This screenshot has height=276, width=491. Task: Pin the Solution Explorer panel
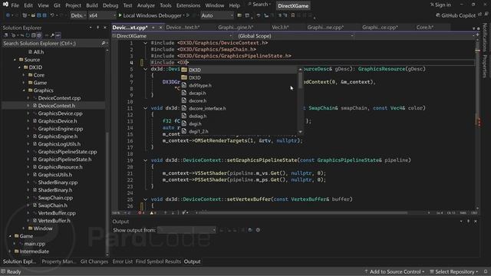[97, 28]
